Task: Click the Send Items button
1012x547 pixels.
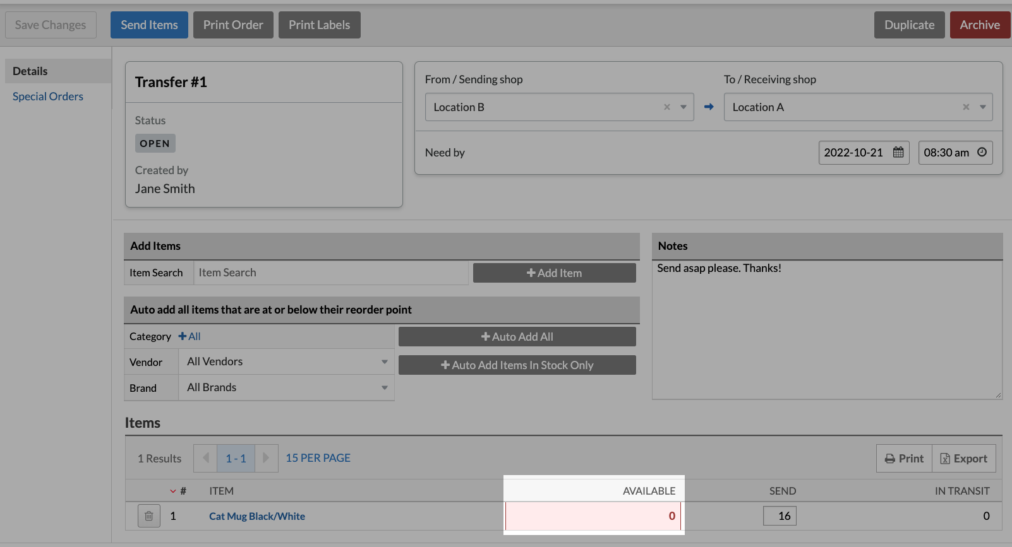Action: coord(149,25)
